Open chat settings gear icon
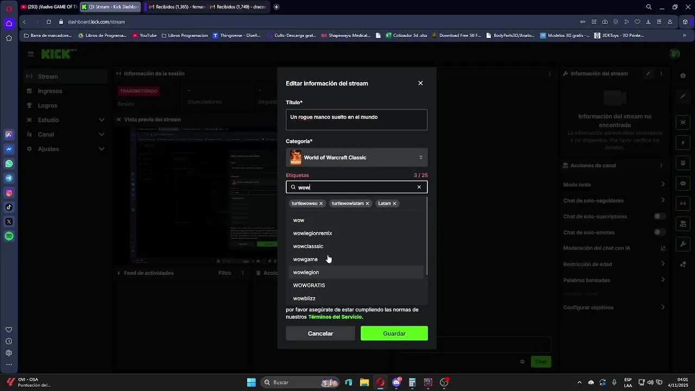 tap(522, 362)
